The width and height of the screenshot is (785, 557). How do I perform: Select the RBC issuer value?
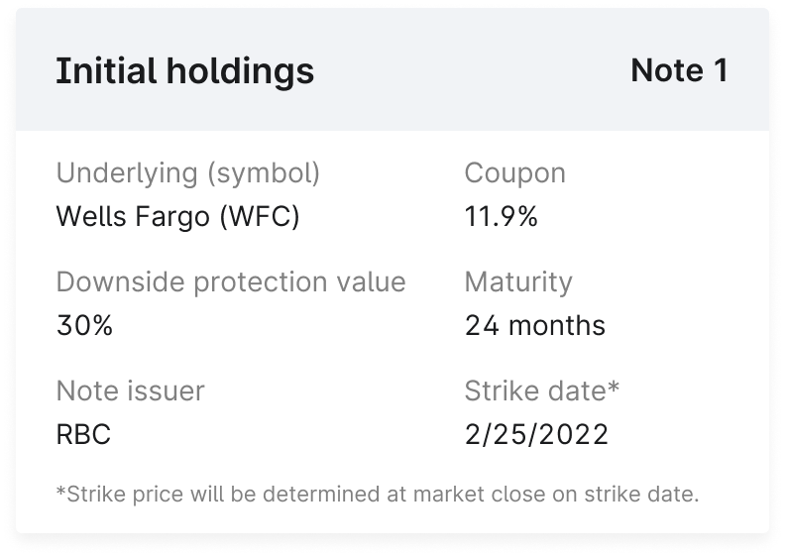[83, 434]
